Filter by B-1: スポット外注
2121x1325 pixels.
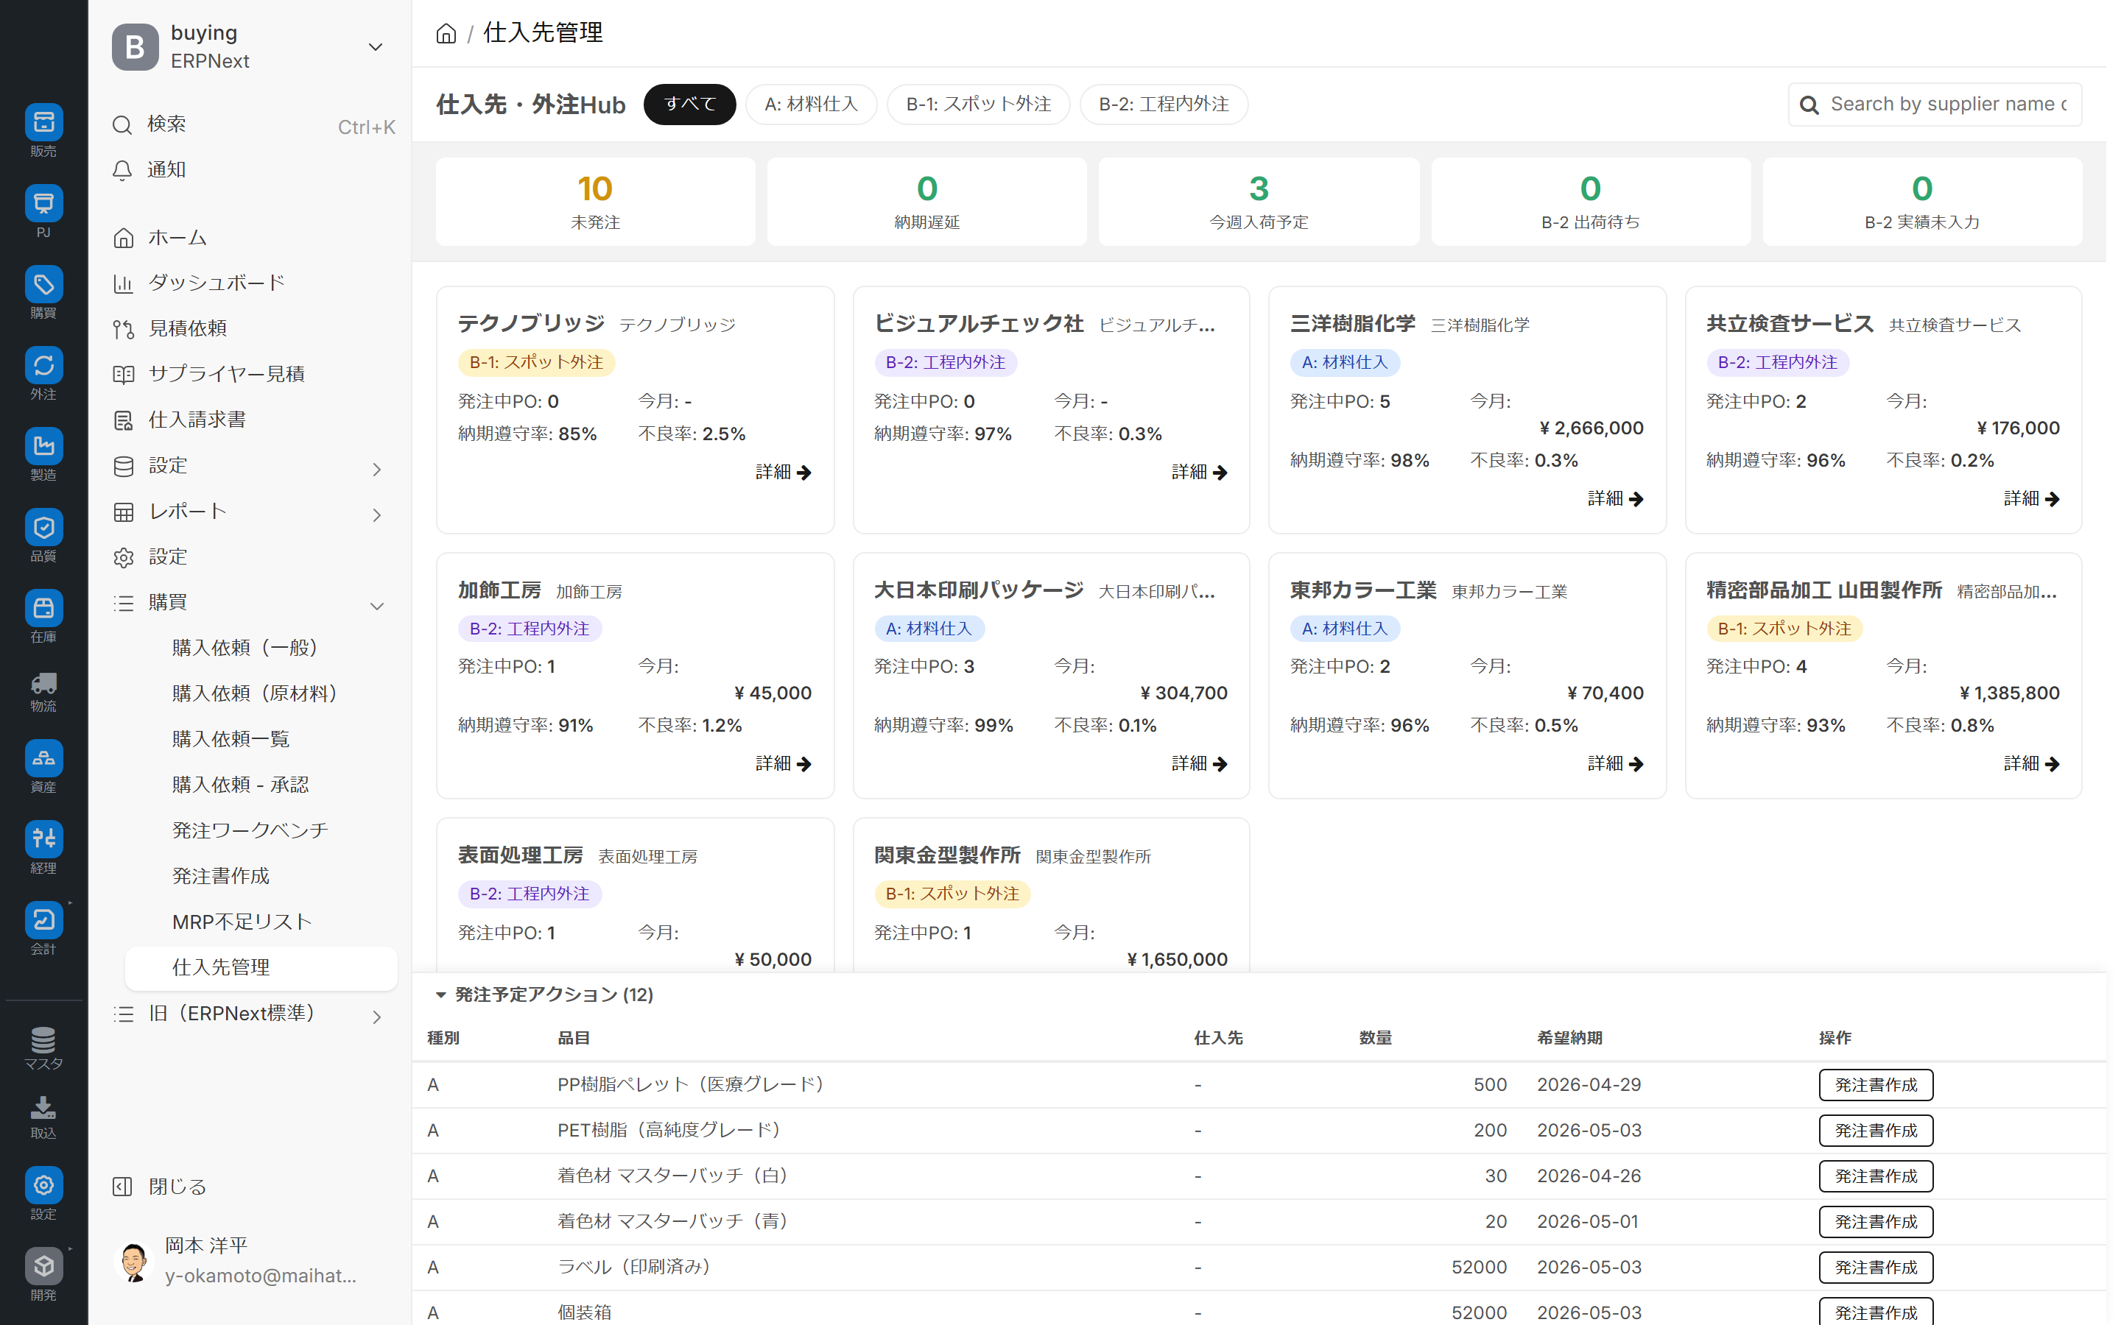[977, 105]
